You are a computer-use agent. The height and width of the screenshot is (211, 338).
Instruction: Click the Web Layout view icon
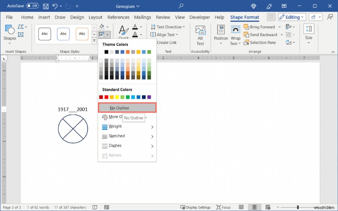[268, 207]
